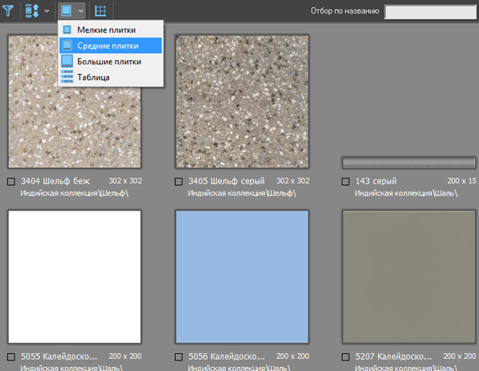Click the medium tiles icon in menu

(67, 46)
